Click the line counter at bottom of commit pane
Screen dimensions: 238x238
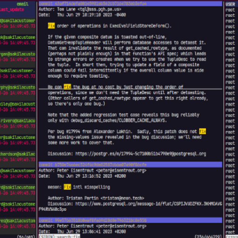tap(208, 237)
